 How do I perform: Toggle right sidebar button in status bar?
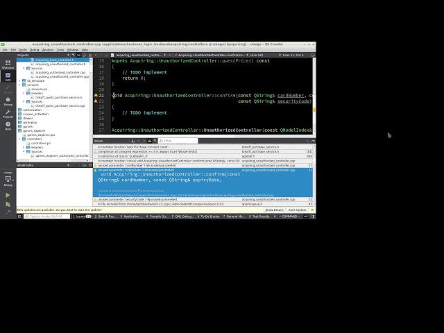pyautogui.click(x=313, y=216)
